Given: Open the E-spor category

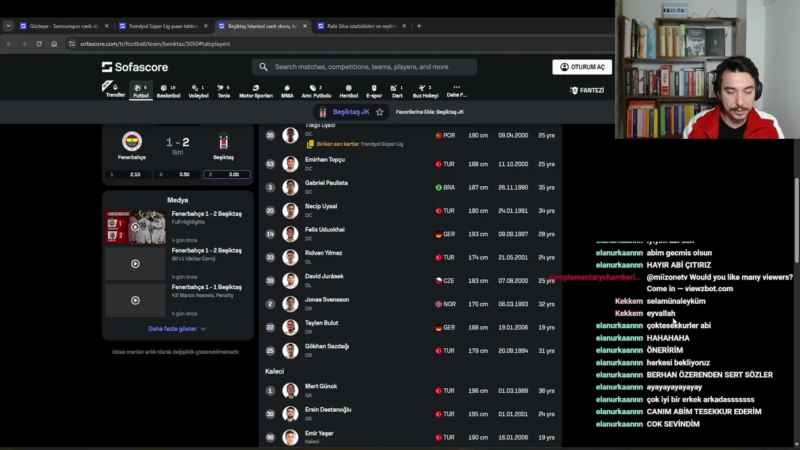Looking at the screenshot, I should 374,91.
